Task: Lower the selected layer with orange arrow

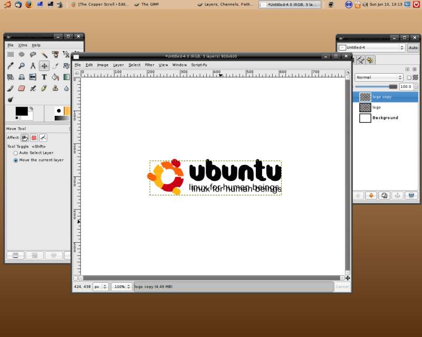Action: 371,196
